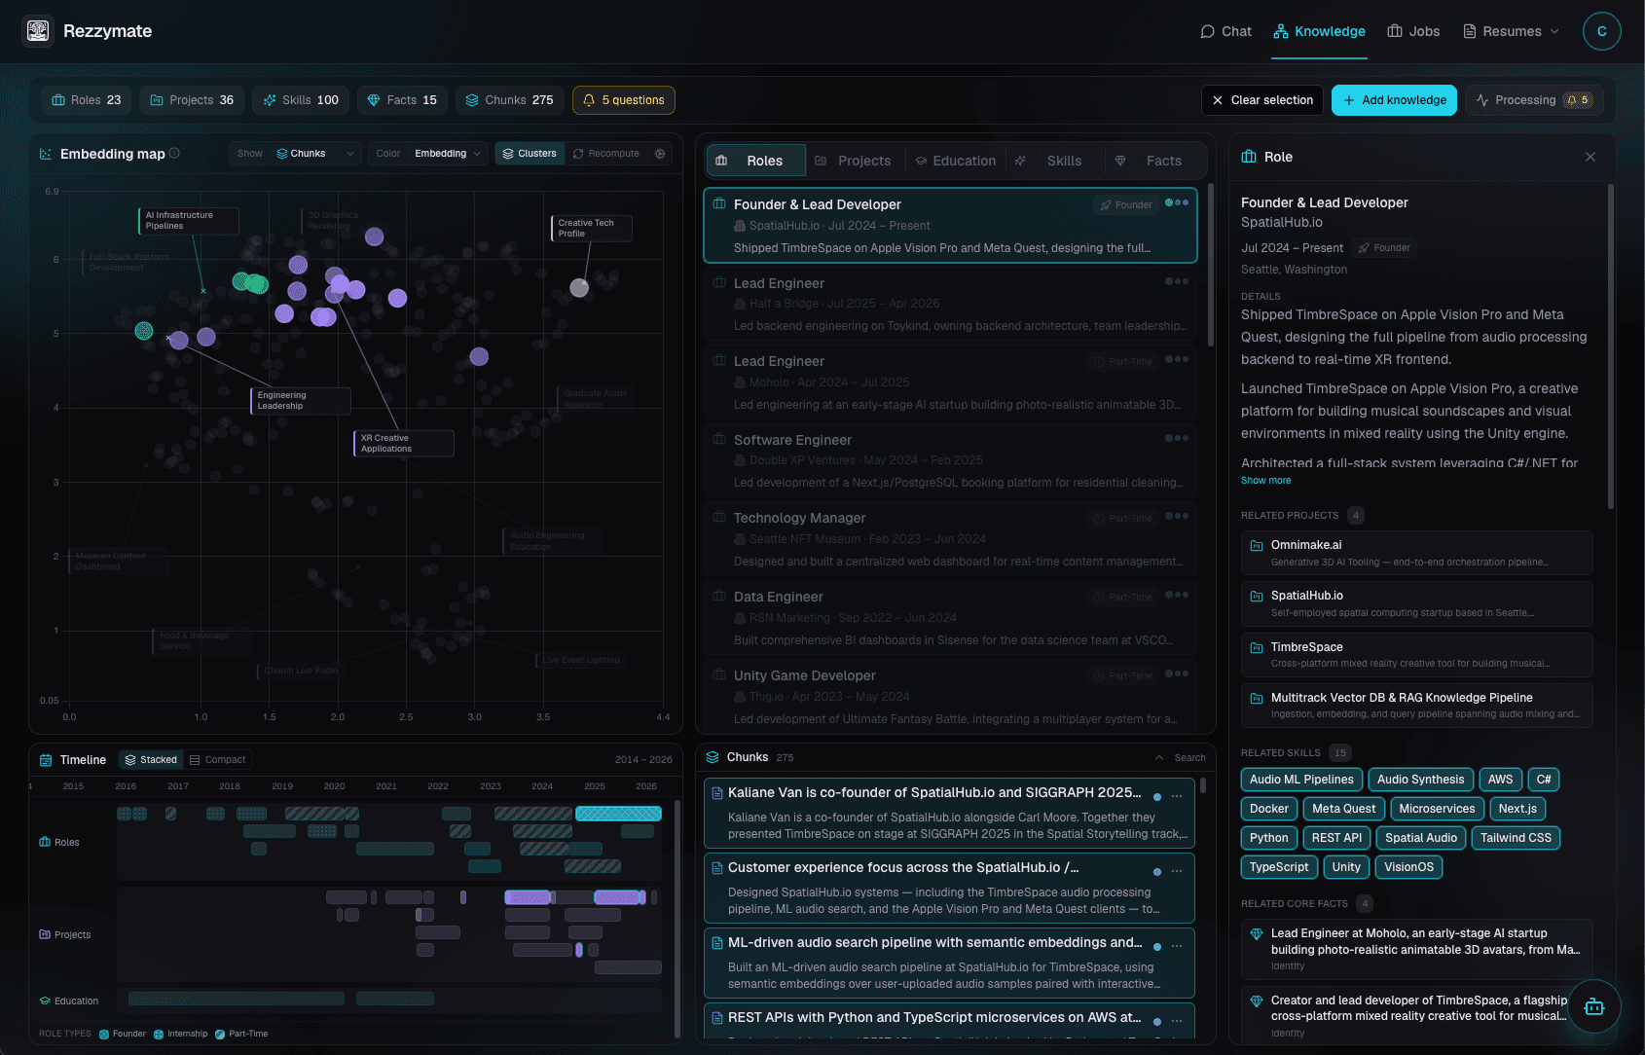Click the Omnimake.ai project folder icon
This screenshot has width=1645, height=1055.
click(x=1257, y=546)
